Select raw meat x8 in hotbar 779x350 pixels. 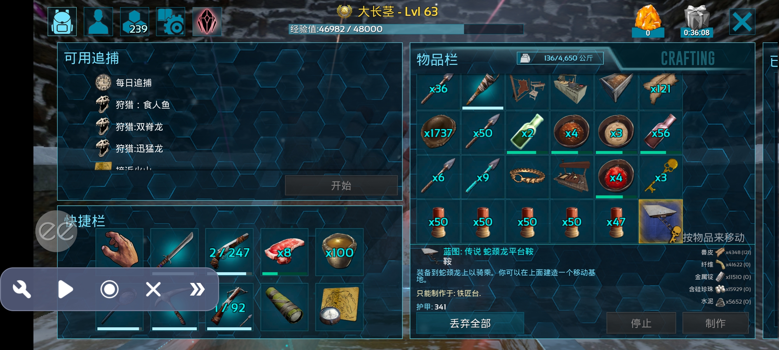284,252
